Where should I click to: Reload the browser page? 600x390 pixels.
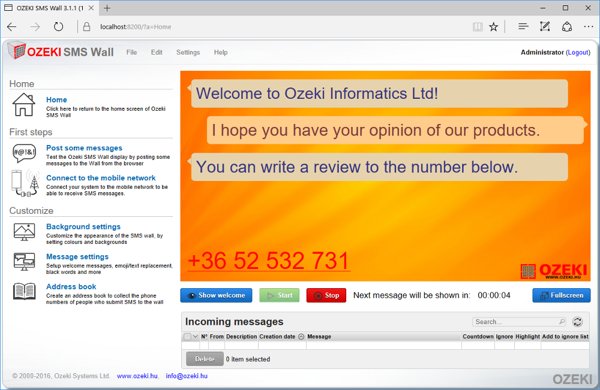pyautogui.click(x=58, y=27)
